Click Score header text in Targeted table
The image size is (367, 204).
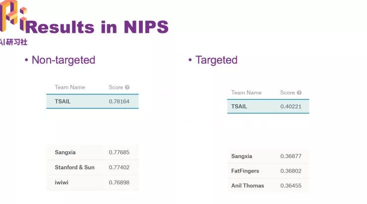click(287, 93)
